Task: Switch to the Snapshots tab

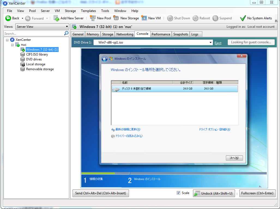Action: [x=181, y=34]
